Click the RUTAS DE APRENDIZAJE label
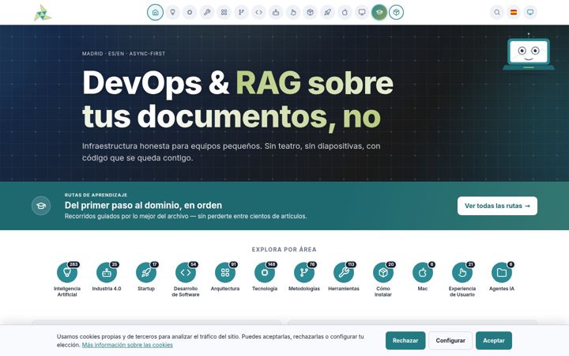569x356 pixels. click(96, 195)
